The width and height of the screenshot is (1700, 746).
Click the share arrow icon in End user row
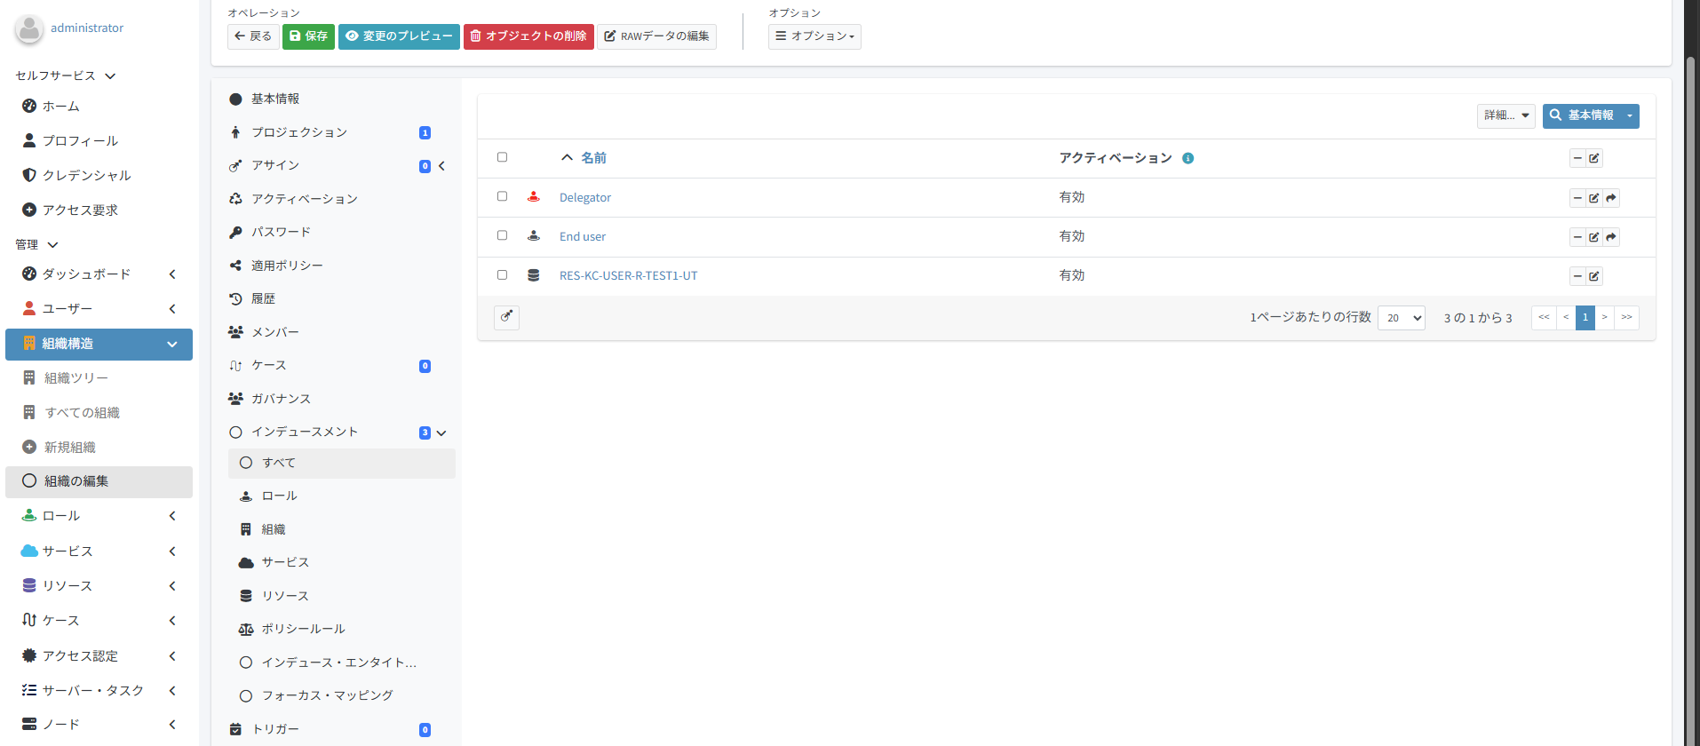tap(1611, 237)
